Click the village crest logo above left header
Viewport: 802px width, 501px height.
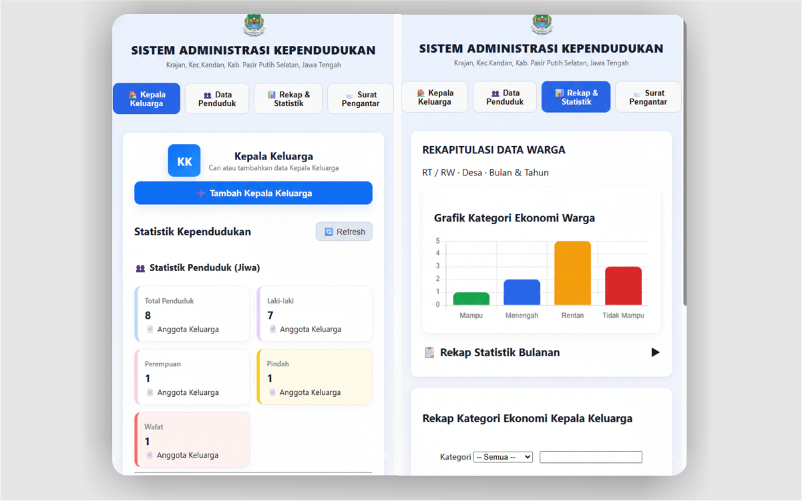[x=253, y=25]
